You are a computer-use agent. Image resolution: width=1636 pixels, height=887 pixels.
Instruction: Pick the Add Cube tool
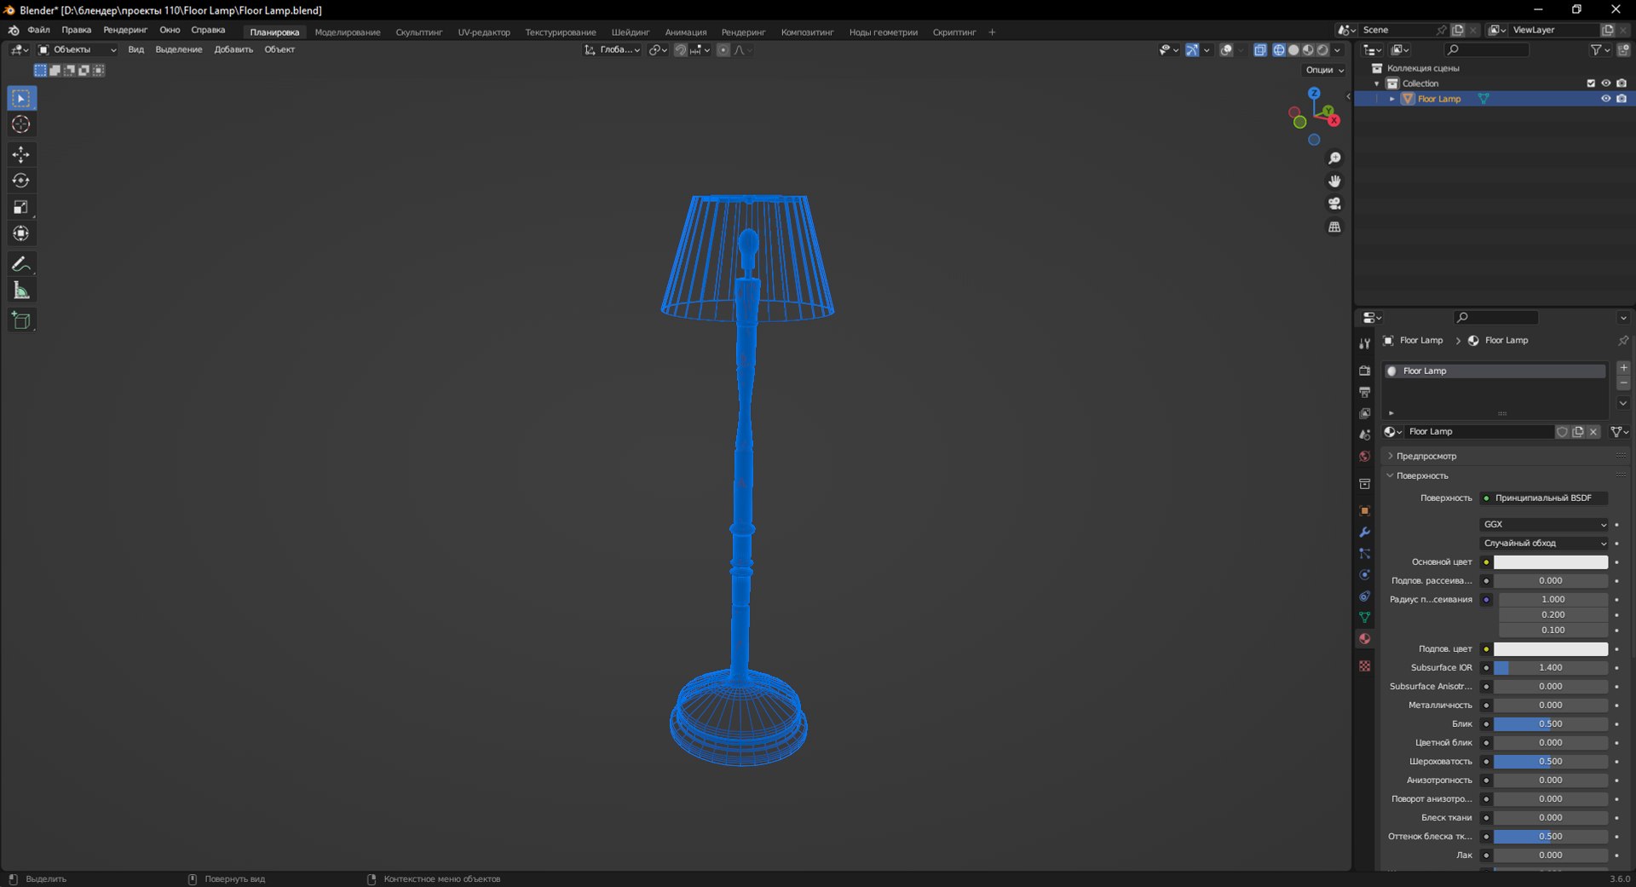point(21,320)
